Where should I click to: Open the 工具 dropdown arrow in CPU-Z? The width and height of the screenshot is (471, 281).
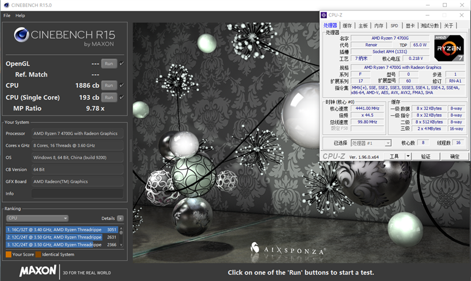[409, 157]
